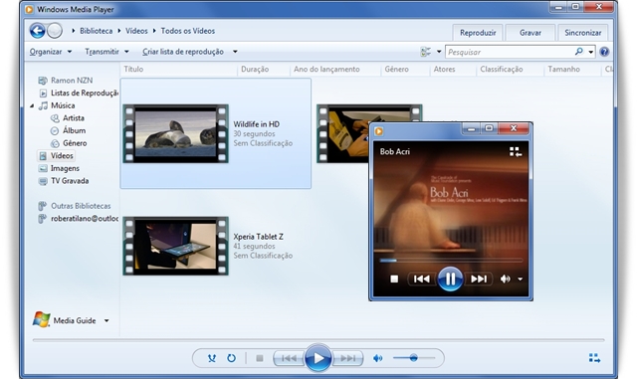Toggle shuffle in the main player bar
637x379 pixels.
[x=212, y=358]
